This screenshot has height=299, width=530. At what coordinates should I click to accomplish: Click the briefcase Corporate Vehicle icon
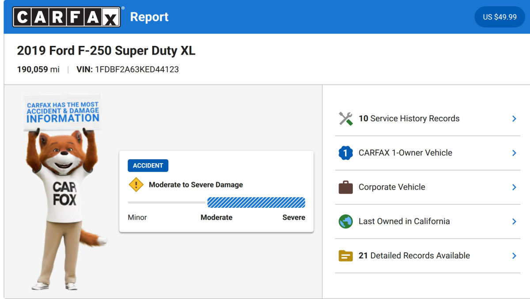click(x=346, y=187)
